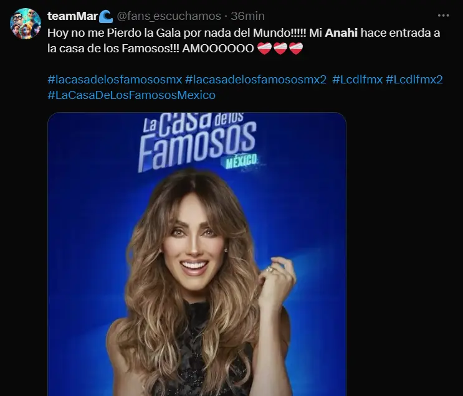The width and height of the screenshot is (463, 396).
Task: Open hashtag #lacasadelosfamososmx2
Action: pos(255,80)
